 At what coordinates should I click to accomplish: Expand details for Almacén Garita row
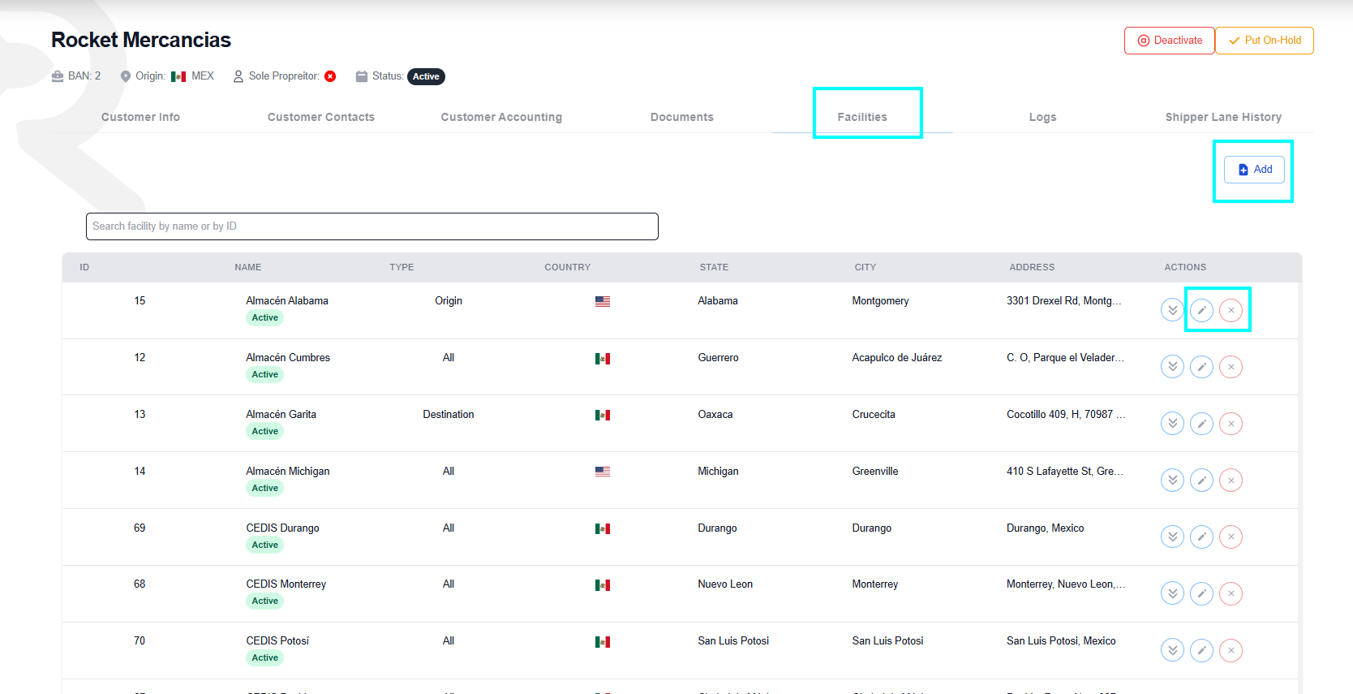(x=1172, y=424)
